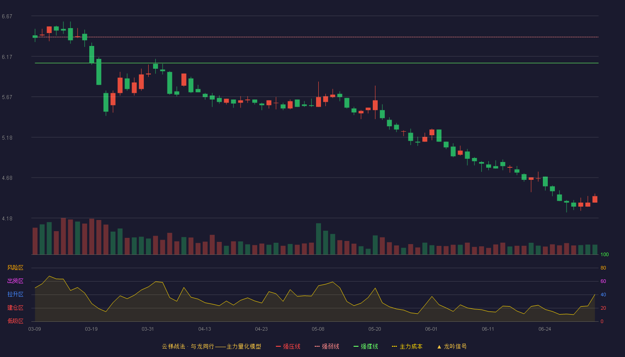Select the 拉升区 zone label
Screen dimensions: 625x357
click(15, 295)
